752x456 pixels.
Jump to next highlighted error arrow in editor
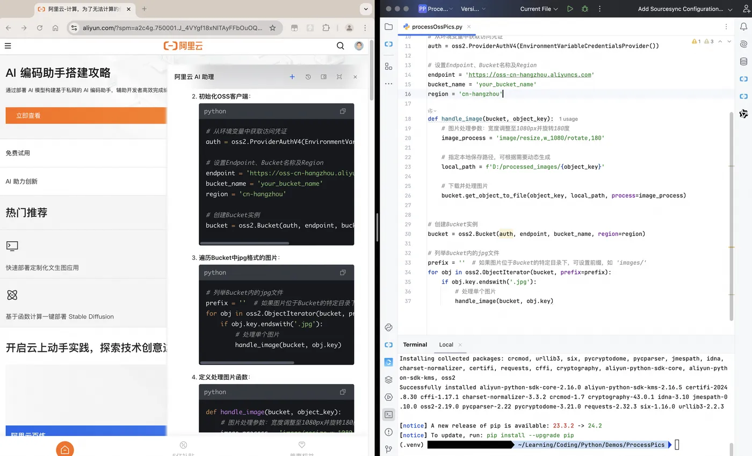pos(729,41)
